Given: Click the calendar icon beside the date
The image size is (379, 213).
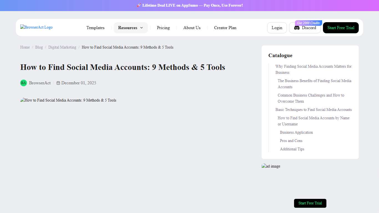Looking at the screenshot, I should point(58,83).
